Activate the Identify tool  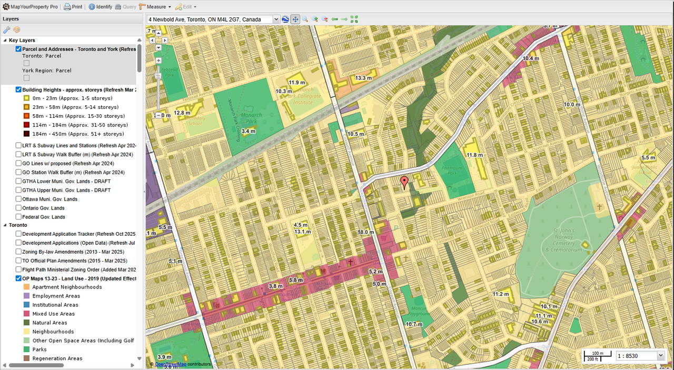tap(100, 7)
